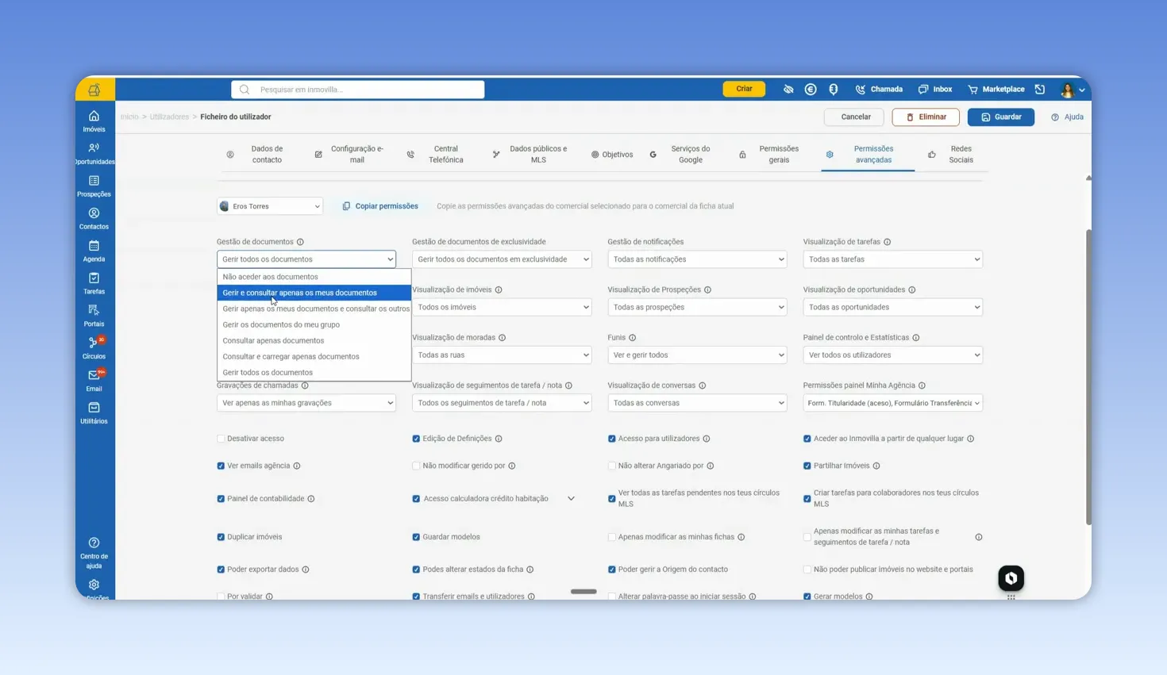
Task: Click the Inmovilla house logo
Action: [x=94, y=90]
